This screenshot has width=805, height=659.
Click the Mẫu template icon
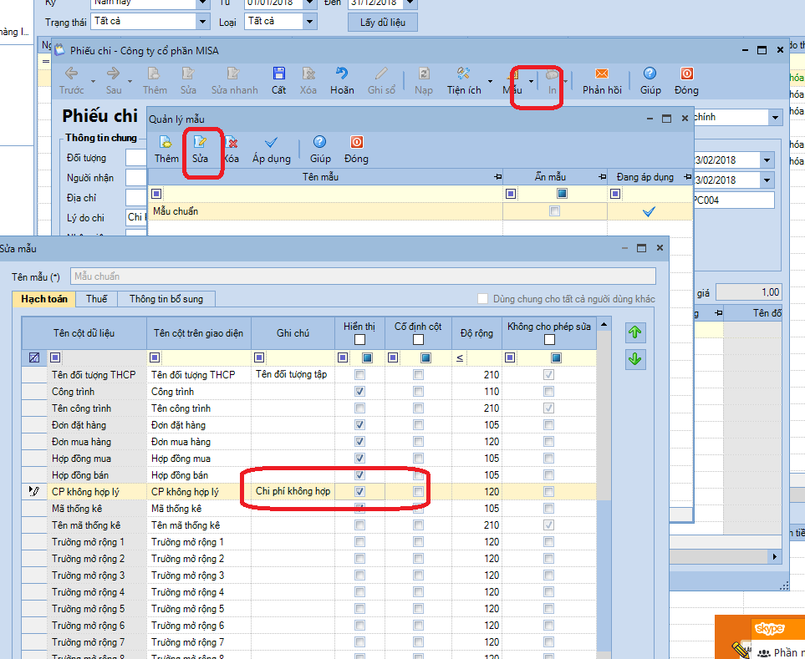point(513,75)
